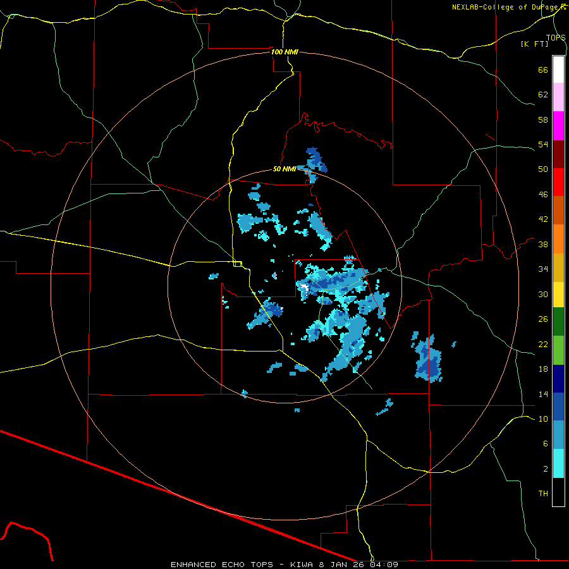
Task: Click the bright red legend band
Action: pyautogui.click(x=558, y=183)
